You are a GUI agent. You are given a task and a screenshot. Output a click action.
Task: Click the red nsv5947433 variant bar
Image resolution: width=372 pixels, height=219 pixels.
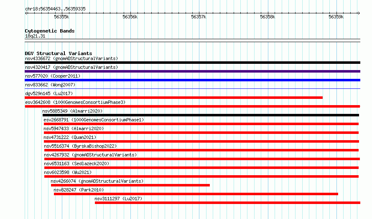(201, 133)
